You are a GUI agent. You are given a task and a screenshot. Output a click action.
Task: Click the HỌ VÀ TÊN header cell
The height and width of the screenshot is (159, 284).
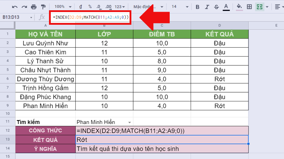click(x=45, y=34)
